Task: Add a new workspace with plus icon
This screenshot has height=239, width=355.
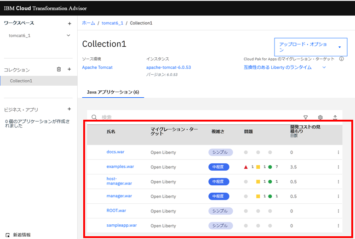Action: point(69,23)
